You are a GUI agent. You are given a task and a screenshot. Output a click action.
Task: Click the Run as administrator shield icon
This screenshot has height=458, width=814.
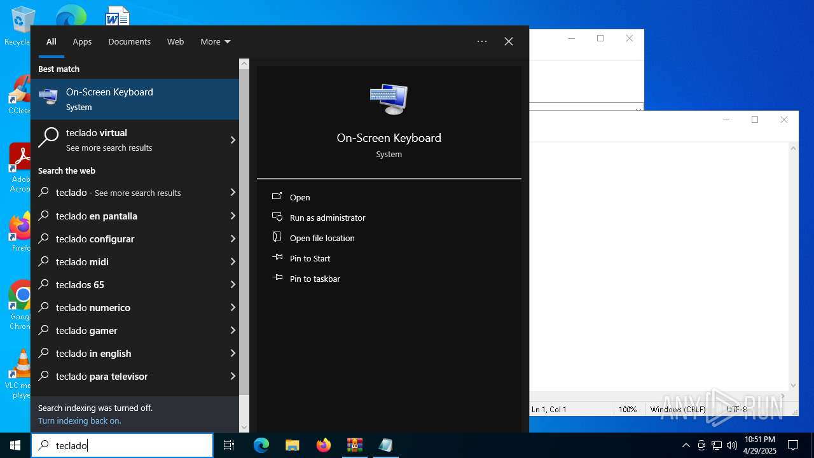pyautogui.click(x=277, y=217)
